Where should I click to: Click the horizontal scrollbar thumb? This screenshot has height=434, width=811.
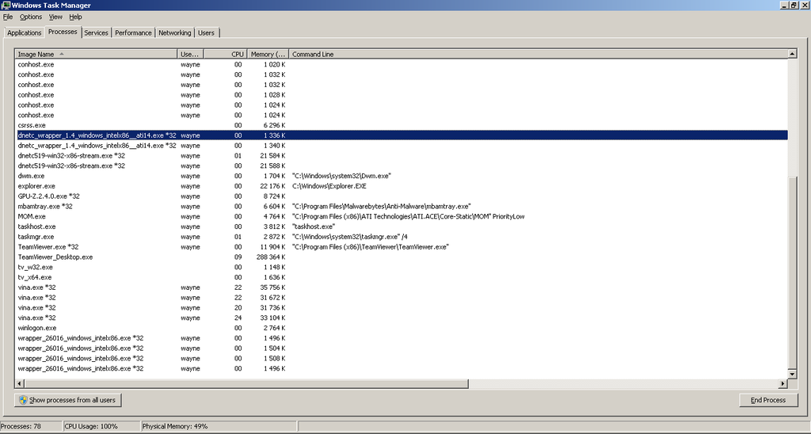pos(246,384)
